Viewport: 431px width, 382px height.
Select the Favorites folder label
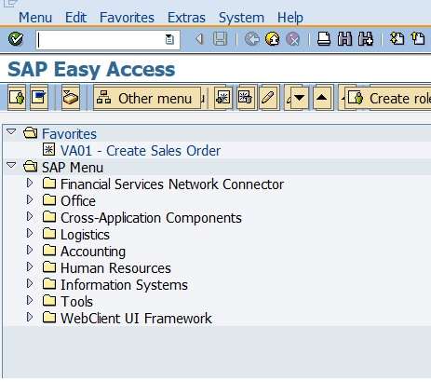point(69,134)
